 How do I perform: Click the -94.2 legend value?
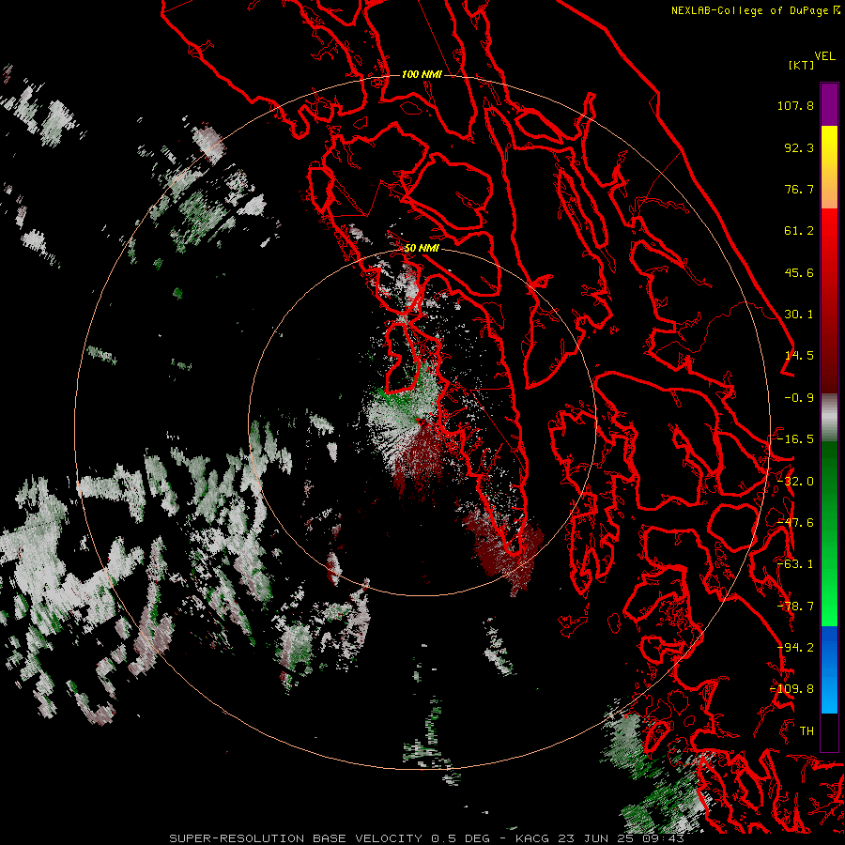click(x=795, y=648)
